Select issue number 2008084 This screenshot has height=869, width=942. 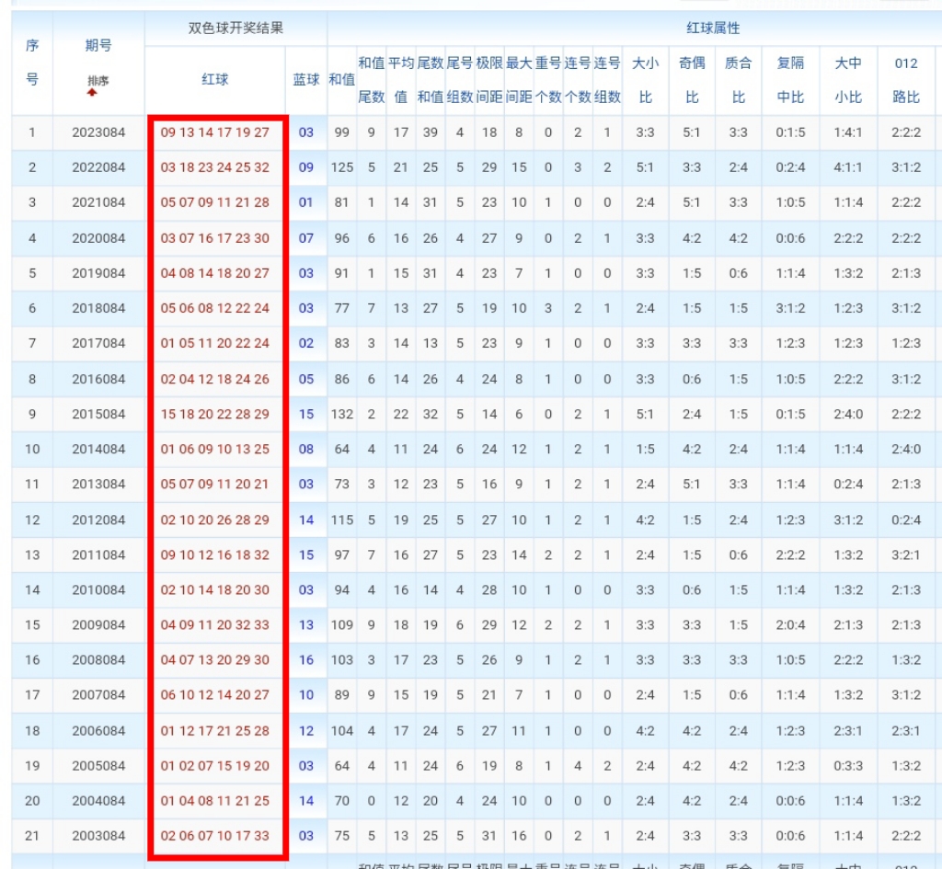tap(98, 659)
